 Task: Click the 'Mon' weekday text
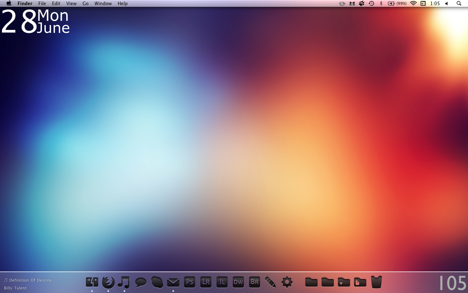[x=53, y=15]
